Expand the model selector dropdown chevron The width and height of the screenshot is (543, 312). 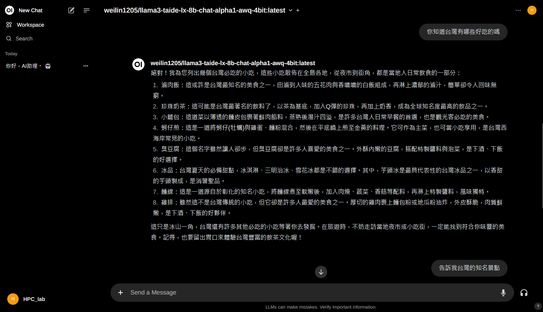click(291, 10)
